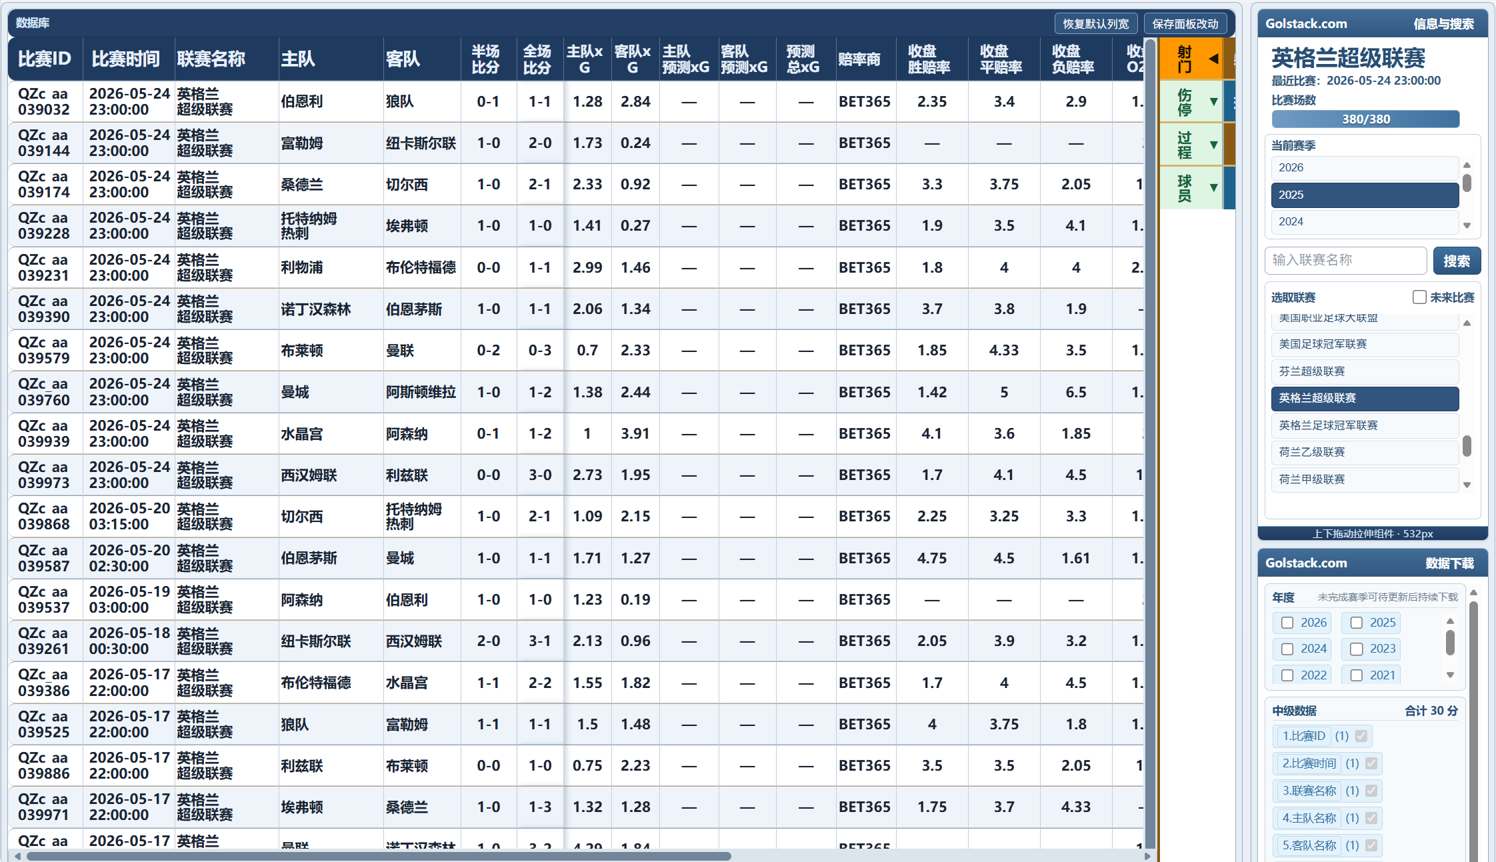
Task: Click the left arrow of the table's horizontal scrollbar
Action: click(x=17, y=856)
